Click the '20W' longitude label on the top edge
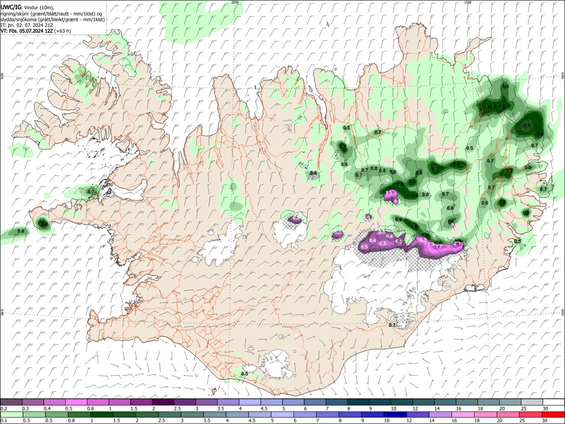This screenshot has width=565, height=424. pyautogui.click(x=235, y=2)
